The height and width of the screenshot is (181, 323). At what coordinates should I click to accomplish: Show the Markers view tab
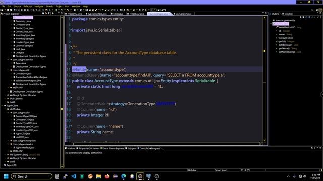(x=70, y=148)
